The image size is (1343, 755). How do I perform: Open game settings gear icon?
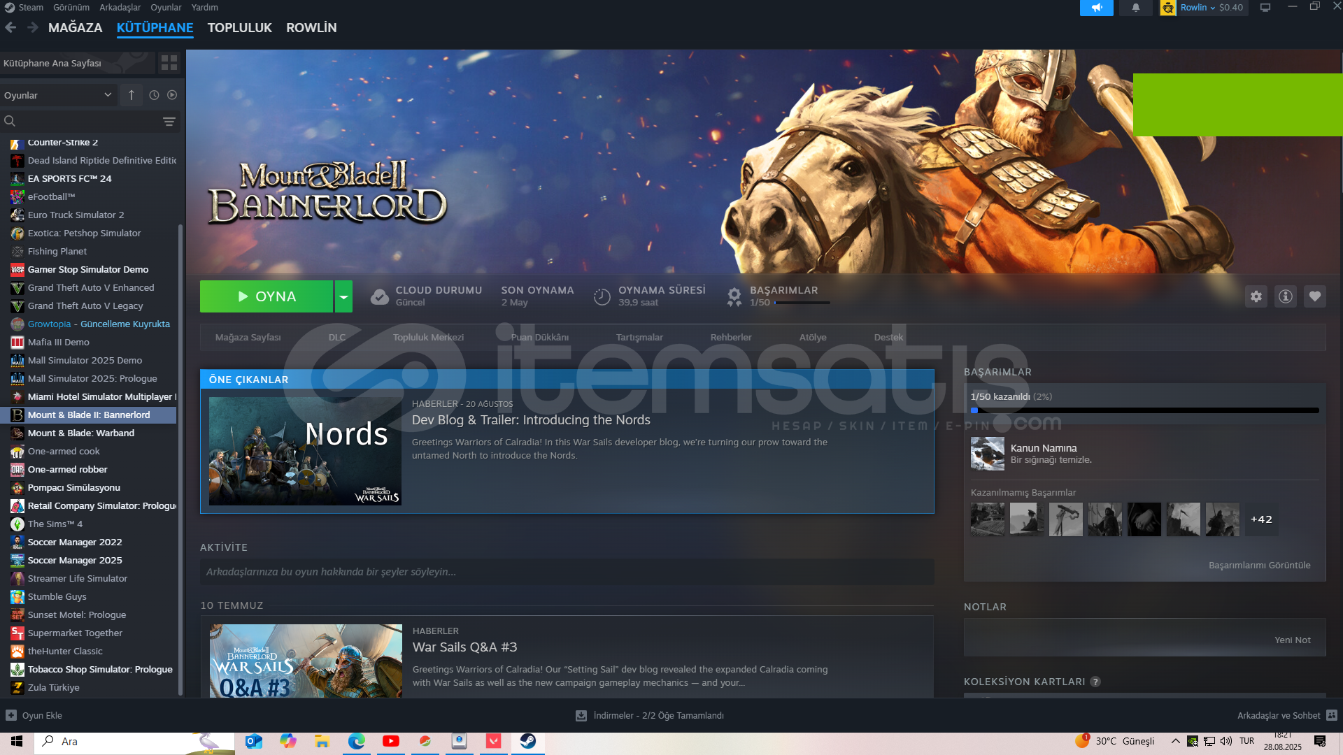coord(1256,296)
